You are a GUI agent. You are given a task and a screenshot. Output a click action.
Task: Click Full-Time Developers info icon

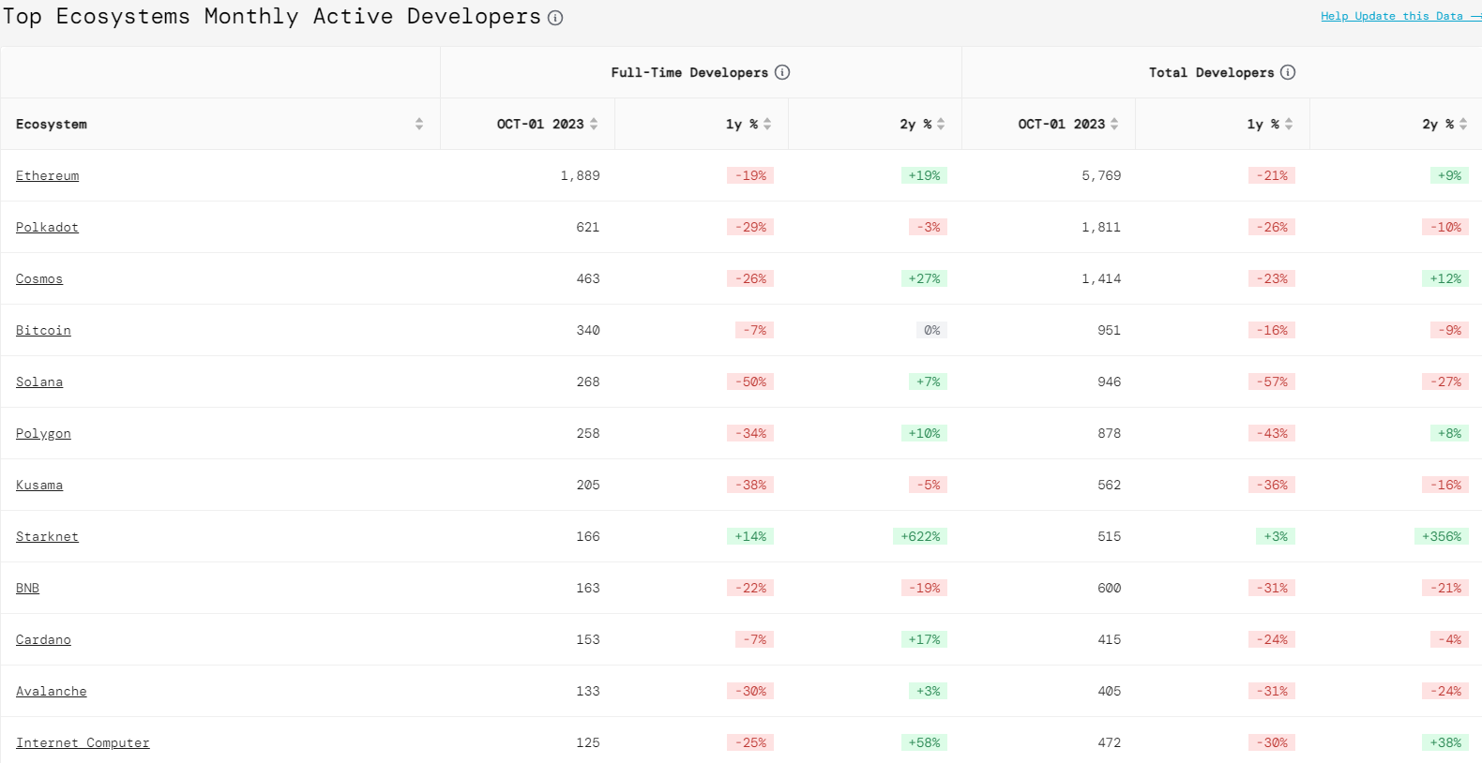[782, 72]
